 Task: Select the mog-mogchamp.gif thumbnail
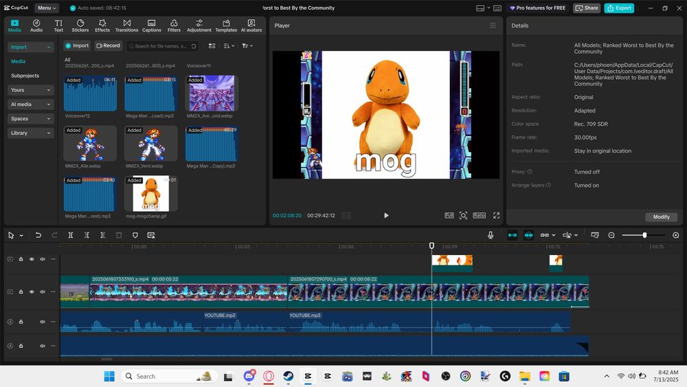(150, 194)
